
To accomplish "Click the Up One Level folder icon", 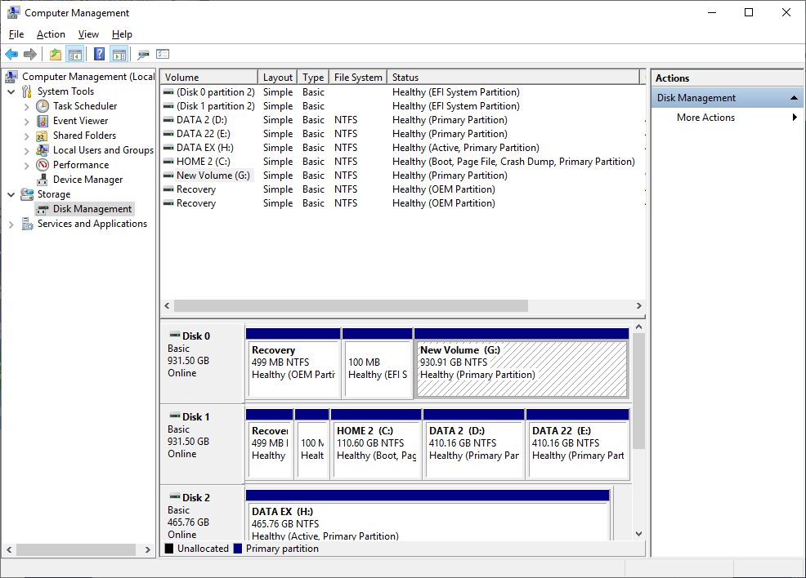I will [55, 55].
